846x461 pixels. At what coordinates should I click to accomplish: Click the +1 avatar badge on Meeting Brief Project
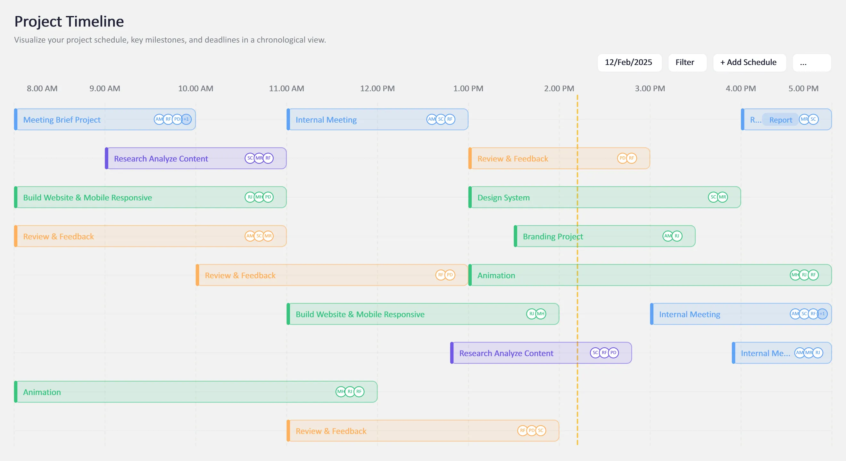186,119
